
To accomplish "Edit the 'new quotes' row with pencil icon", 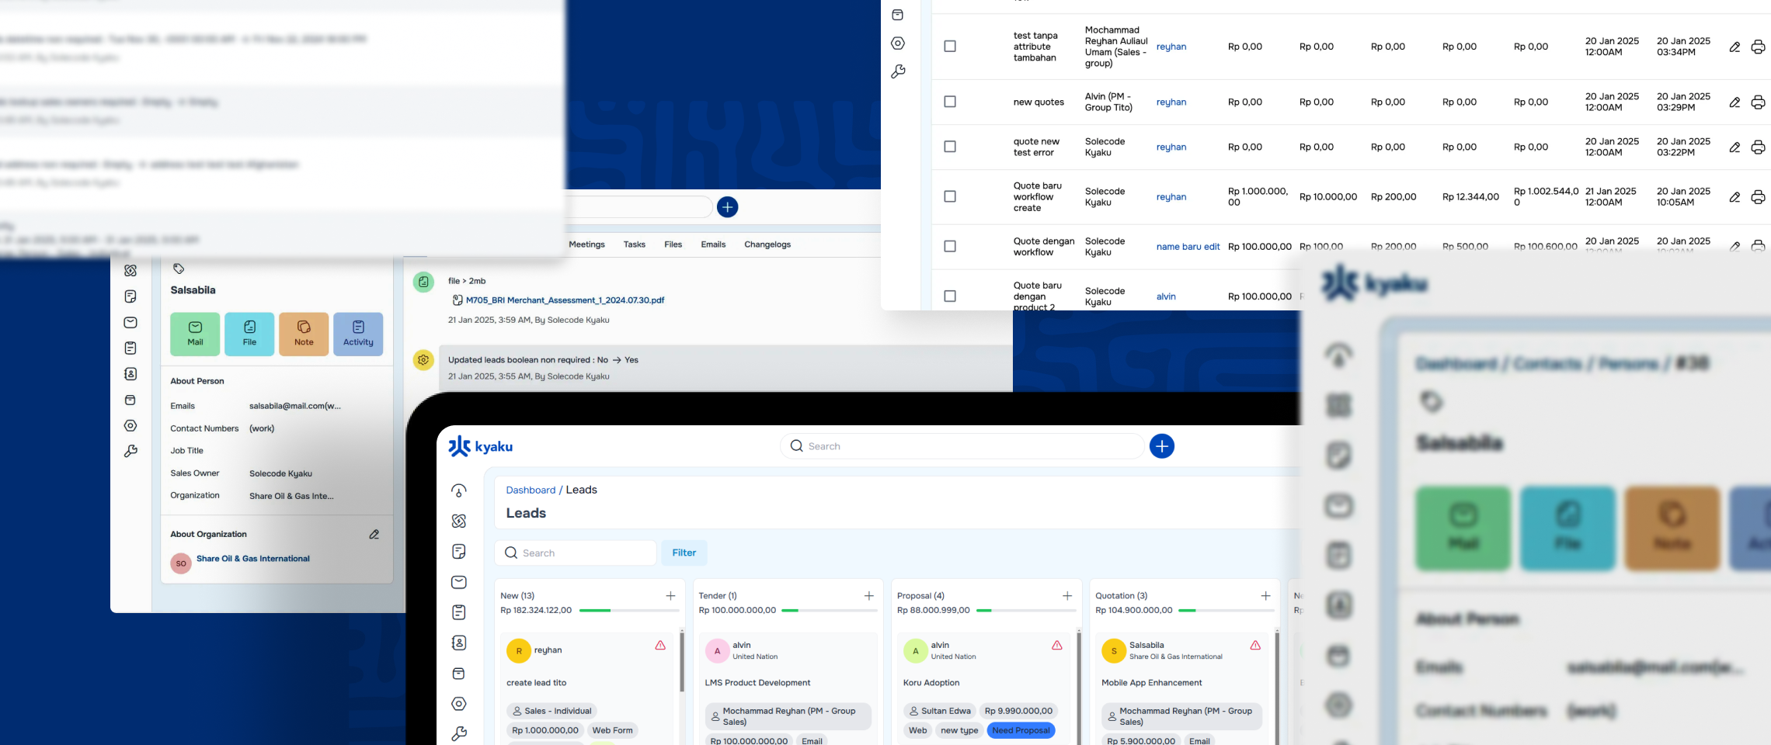I will coord(1734,102).
